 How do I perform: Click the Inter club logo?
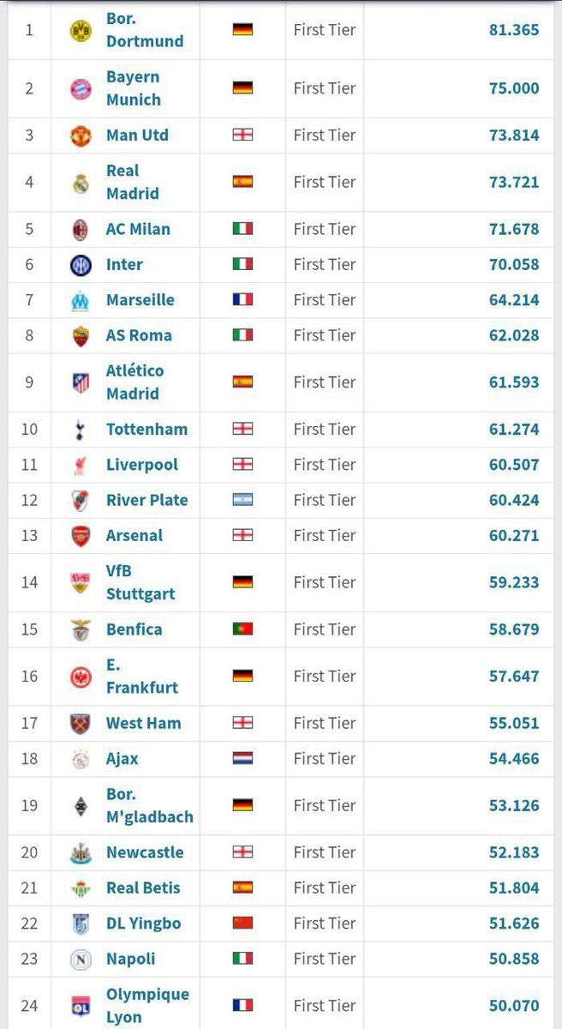[x=81, y=265]
